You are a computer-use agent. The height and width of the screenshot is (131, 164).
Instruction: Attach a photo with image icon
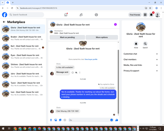[x=56, y=120]
